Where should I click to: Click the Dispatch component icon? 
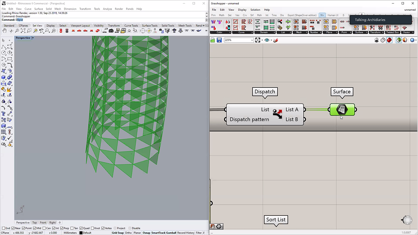tap(277, 114)
